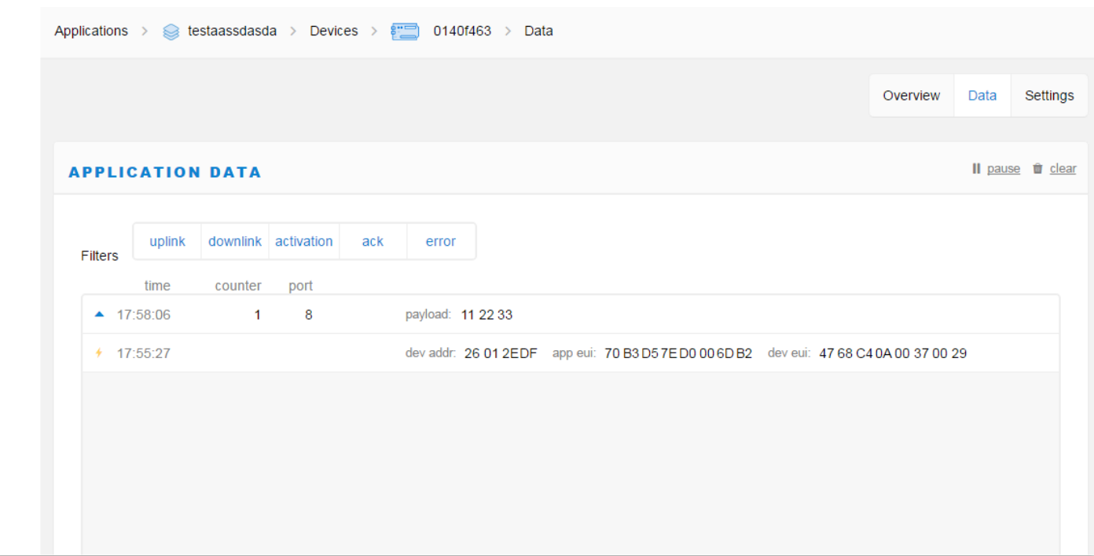Click the testaassdasda application breadcrumb

click(232, 31)
